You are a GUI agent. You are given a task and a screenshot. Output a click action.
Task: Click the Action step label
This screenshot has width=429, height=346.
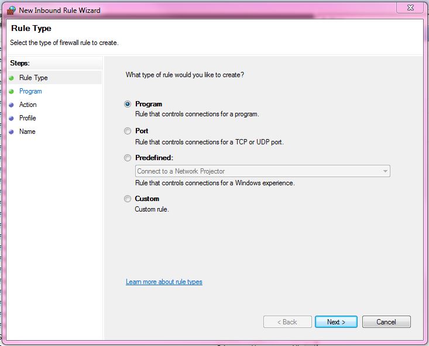coord(28,105)
